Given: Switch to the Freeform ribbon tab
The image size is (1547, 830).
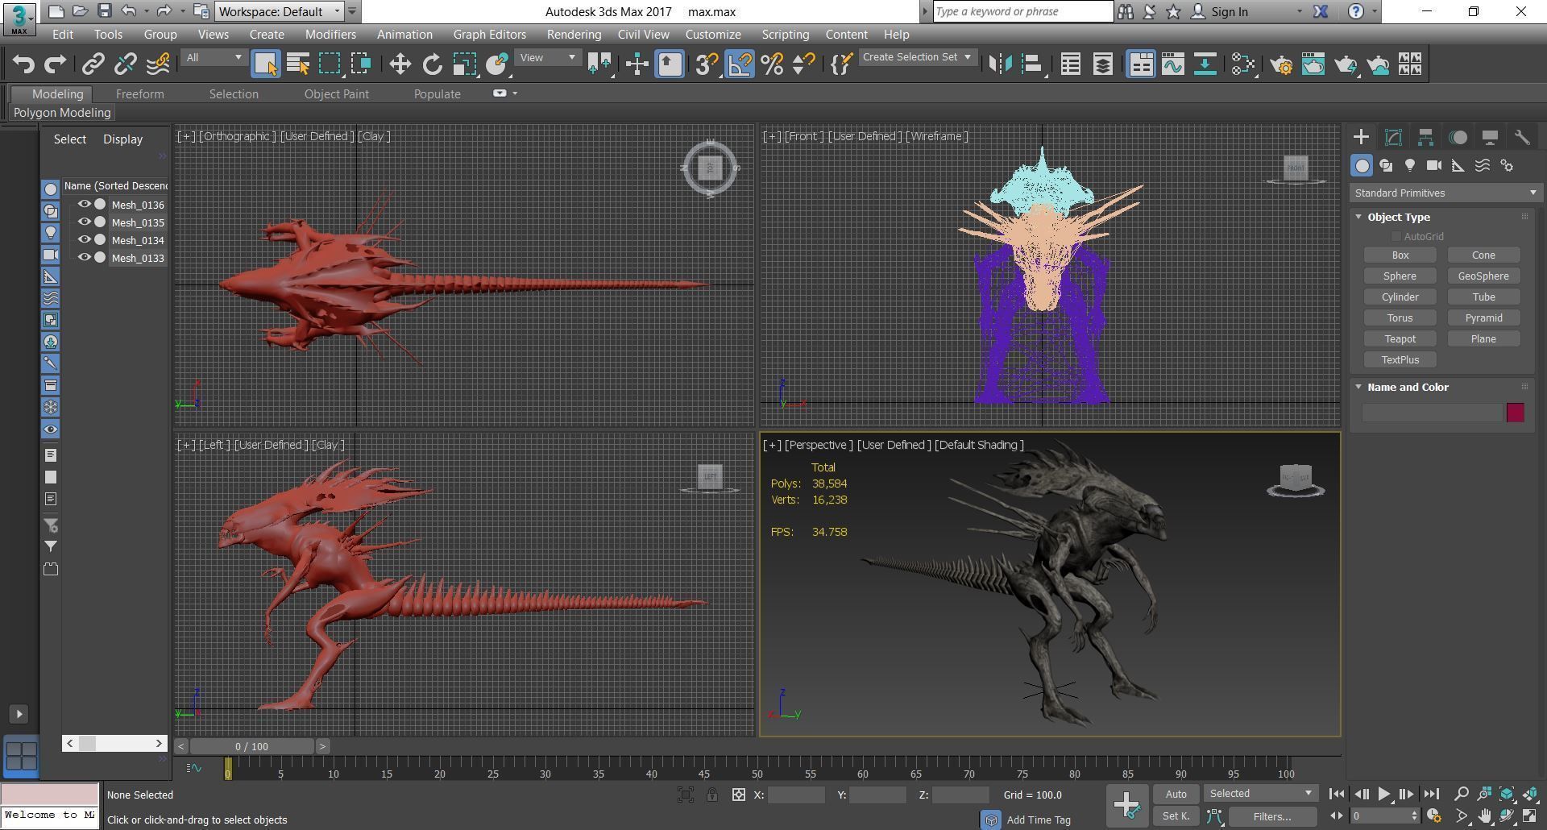Looking at the screenshot, I should coord(139,94).
